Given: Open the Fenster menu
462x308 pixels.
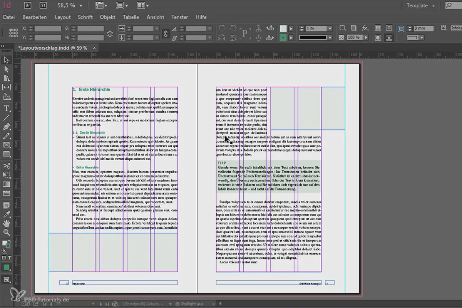Looking at the screenshot, I should coord(180,17).
